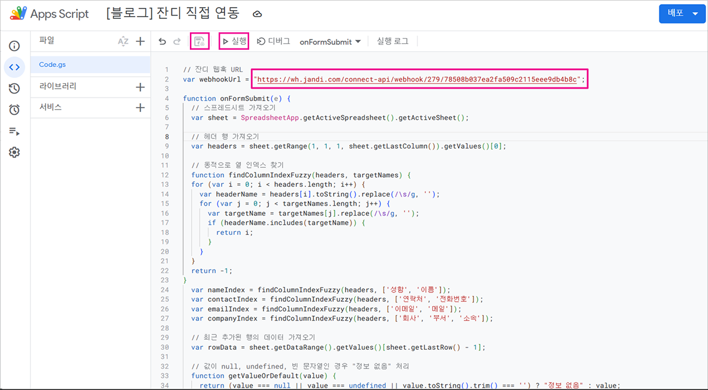Click the 디버그 debug button
This screenshot has width=708, height=390.
[274, 41]
